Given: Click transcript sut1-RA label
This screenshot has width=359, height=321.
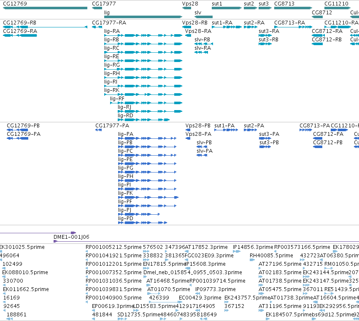Looking at the screenshot, I should point(222,23).
